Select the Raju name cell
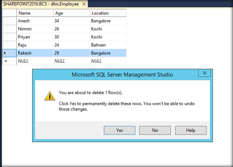This screenshot has width=233, height=167. click(x=35, y=45)
